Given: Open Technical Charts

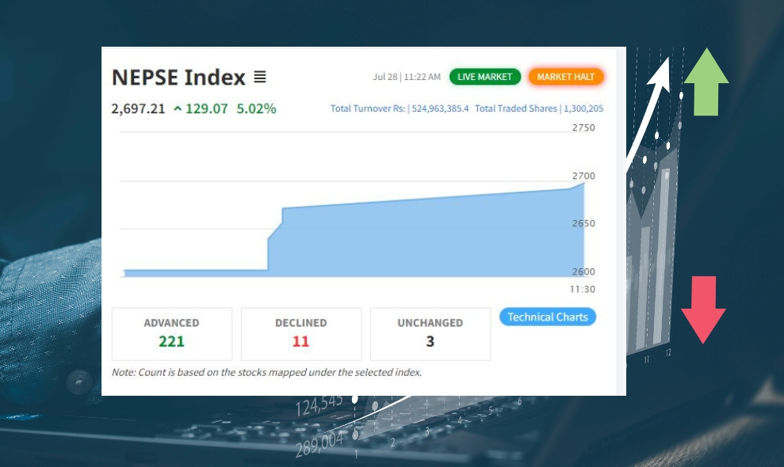Looking at the screenshot, I should point(547,317).
